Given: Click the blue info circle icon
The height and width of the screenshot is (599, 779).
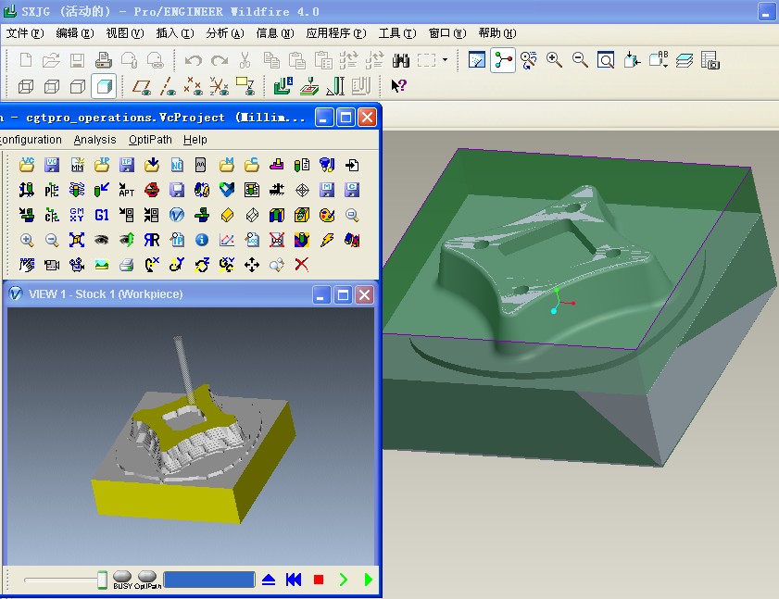Looking at the screenshot, I should tap(202, 240).
